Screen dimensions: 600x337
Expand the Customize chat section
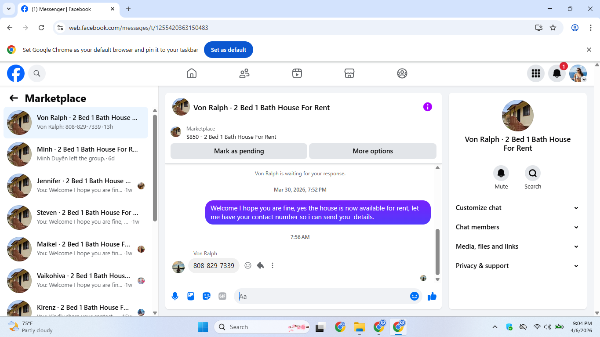517,208
